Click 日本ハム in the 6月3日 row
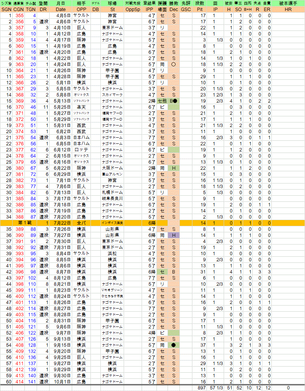 click(81, 138)
